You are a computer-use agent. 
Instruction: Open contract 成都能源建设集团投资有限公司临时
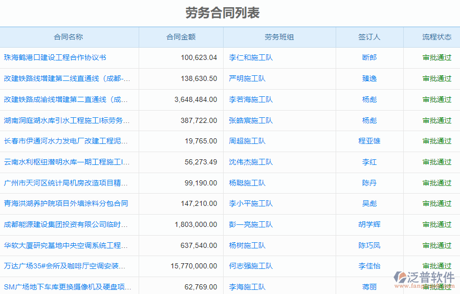pos(65,225)
